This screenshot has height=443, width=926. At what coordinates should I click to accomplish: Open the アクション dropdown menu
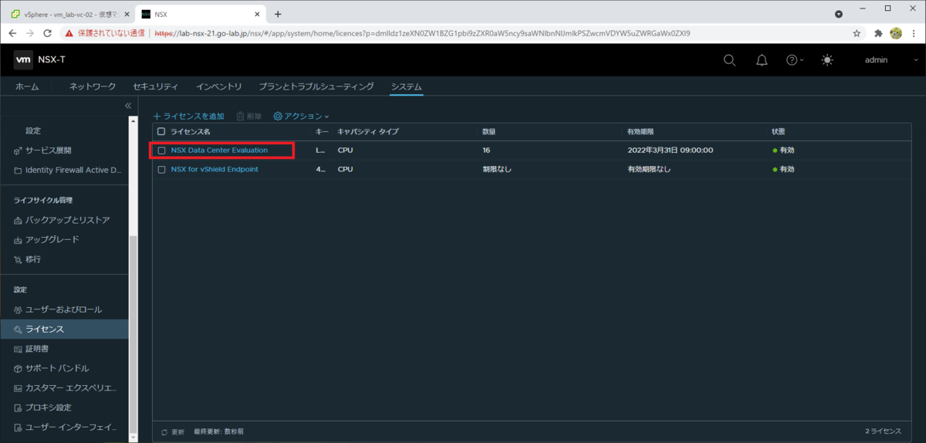pyautogui.click(x=301, y=116)
